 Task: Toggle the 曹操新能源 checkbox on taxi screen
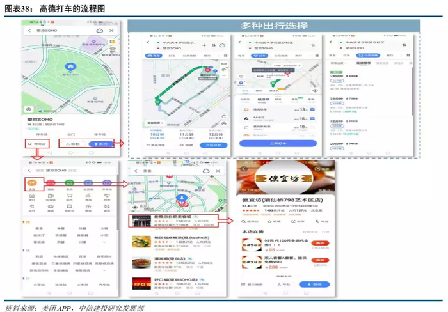[x=312, y=127]
